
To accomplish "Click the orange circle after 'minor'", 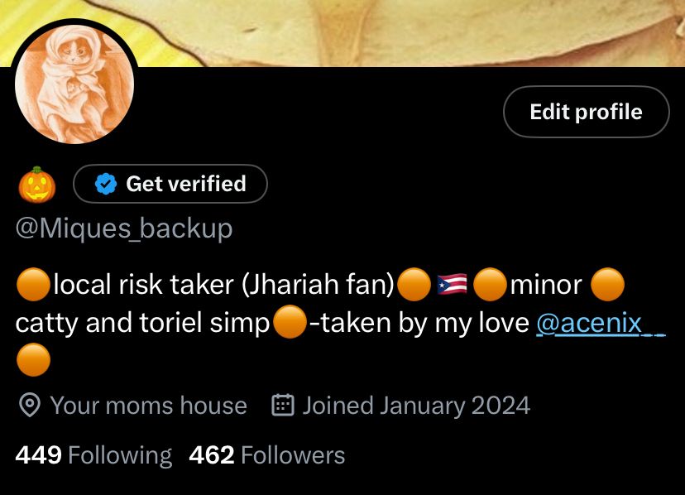I will [607, 285].
